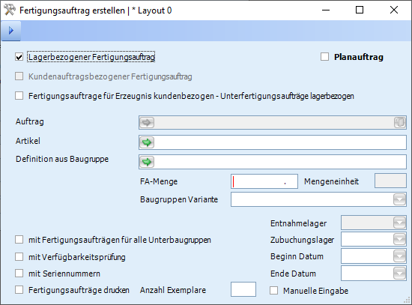
Task: Open the Baugruppen Variante dropdown
Action: tap(399, 199)
